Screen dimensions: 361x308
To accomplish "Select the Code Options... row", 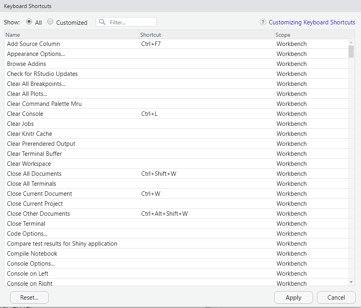I will (176, 234).
